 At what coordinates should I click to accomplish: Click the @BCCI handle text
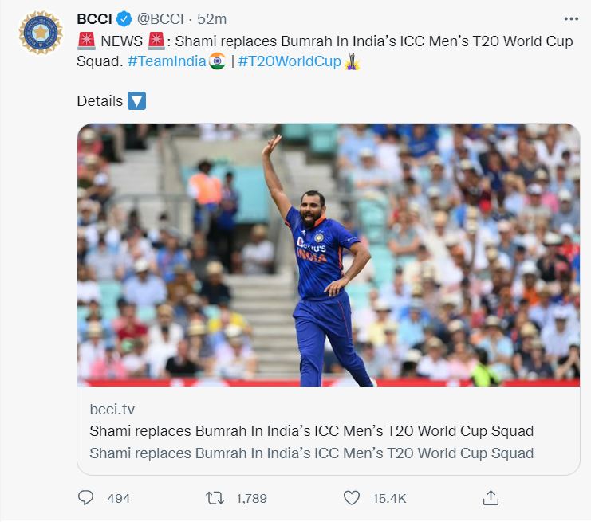(x=160, y=19)
